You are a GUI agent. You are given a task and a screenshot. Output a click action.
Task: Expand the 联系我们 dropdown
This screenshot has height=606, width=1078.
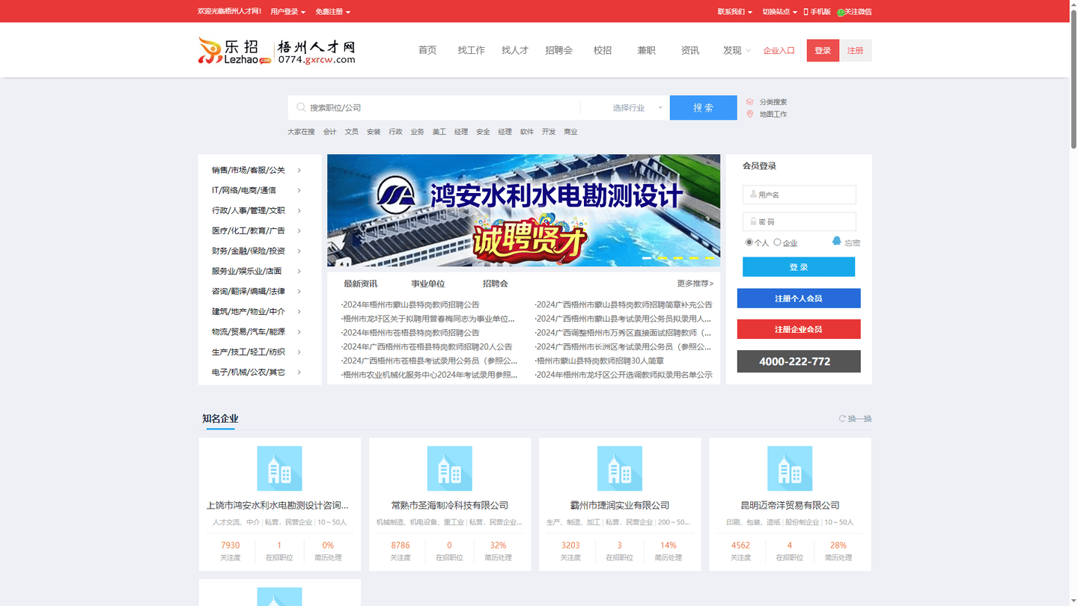coord(735,12)
